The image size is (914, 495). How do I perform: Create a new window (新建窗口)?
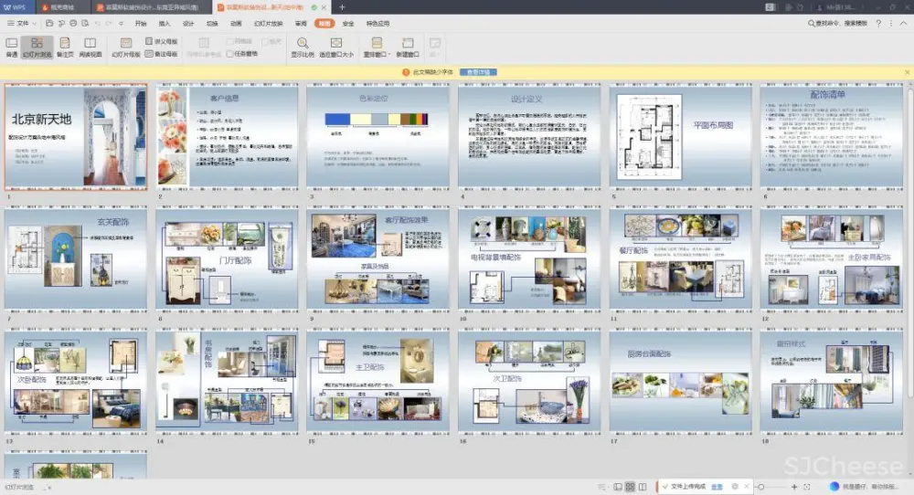406,47
